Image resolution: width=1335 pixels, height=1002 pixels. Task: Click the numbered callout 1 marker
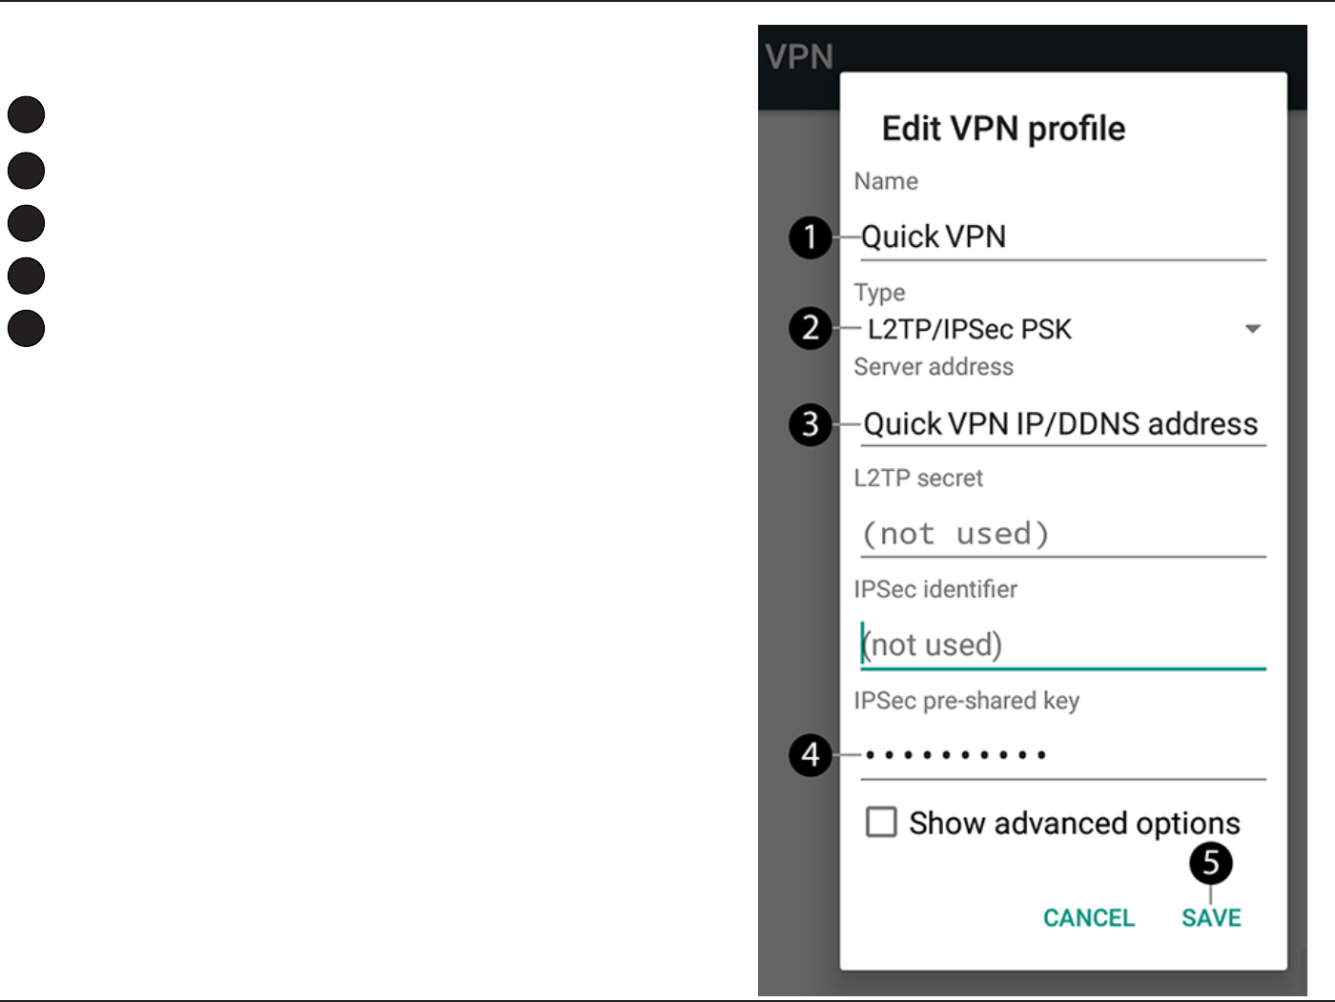click(x=811, y=236)
